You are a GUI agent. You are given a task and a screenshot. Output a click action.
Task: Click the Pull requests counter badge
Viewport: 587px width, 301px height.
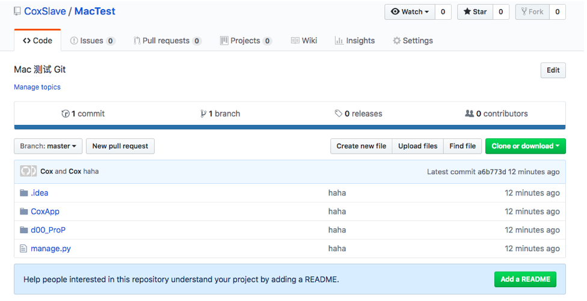click(x=197, y=41)
